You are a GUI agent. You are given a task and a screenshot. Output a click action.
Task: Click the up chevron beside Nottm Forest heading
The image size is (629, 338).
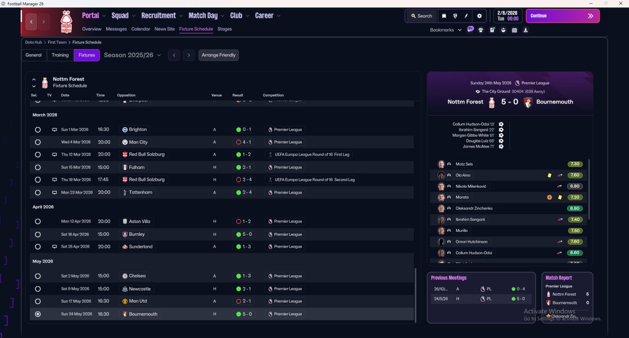(x=34, y=79)
